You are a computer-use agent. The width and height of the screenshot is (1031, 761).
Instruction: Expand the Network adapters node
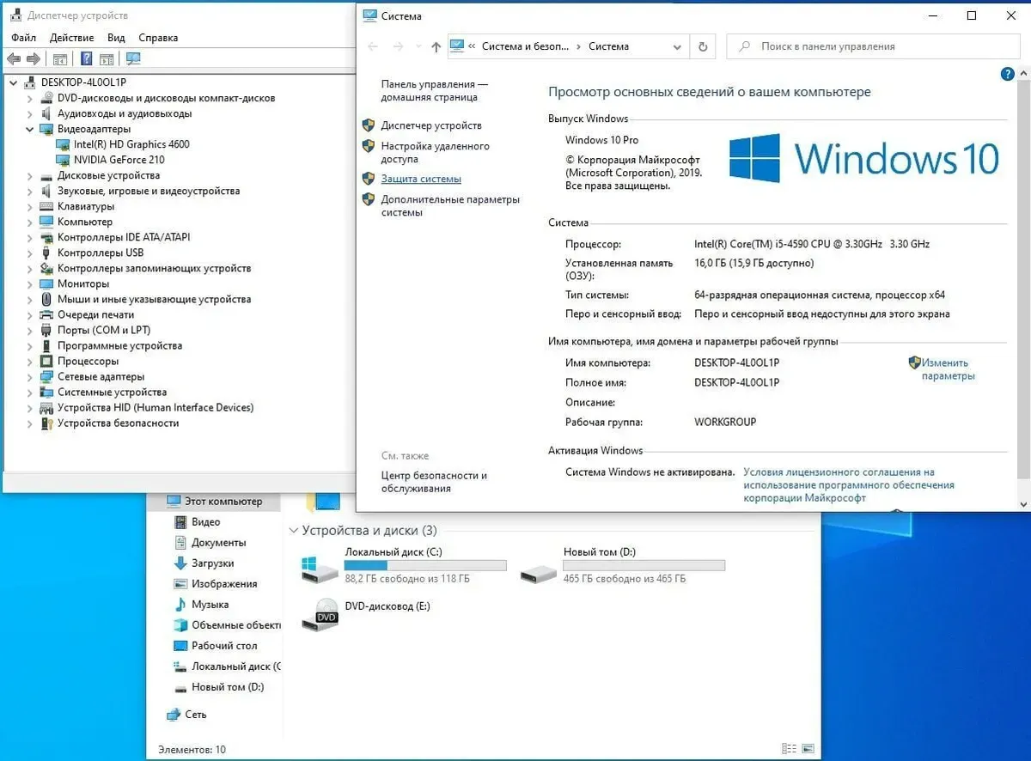coord(30,377)
